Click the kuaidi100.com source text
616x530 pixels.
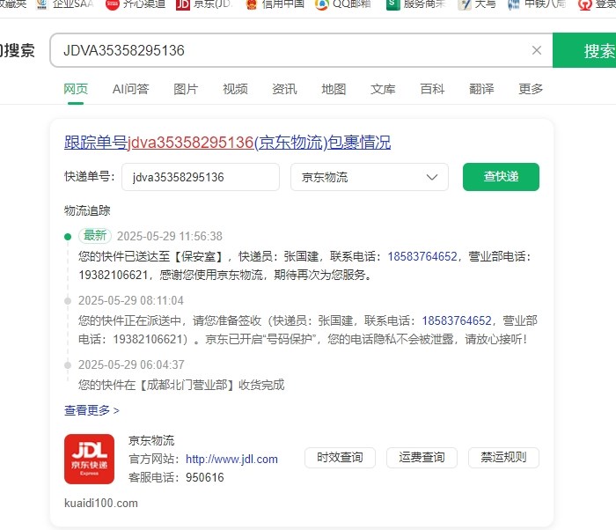pos(101,504)
